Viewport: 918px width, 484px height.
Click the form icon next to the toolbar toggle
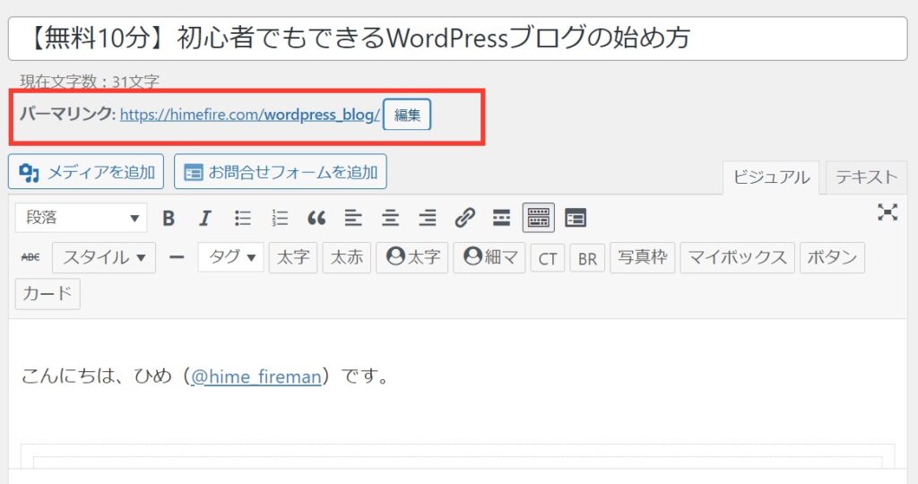click(x=576, y=219)
